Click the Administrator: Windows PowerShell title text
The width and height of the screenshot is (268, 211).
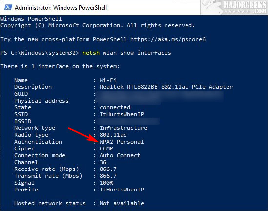tap(61, 8)
